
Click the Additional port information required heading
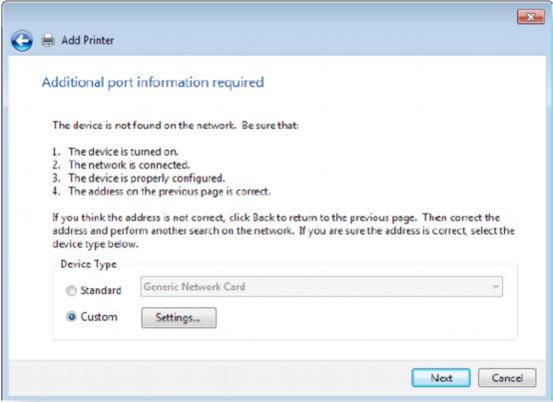(153, 83)
